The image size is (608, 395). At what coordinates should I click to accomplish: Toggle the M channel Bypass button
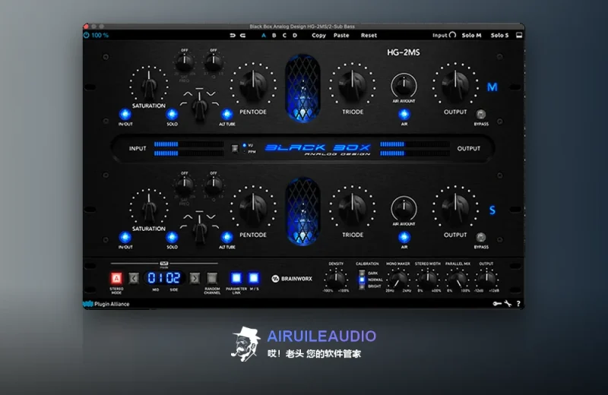[481, 115]
